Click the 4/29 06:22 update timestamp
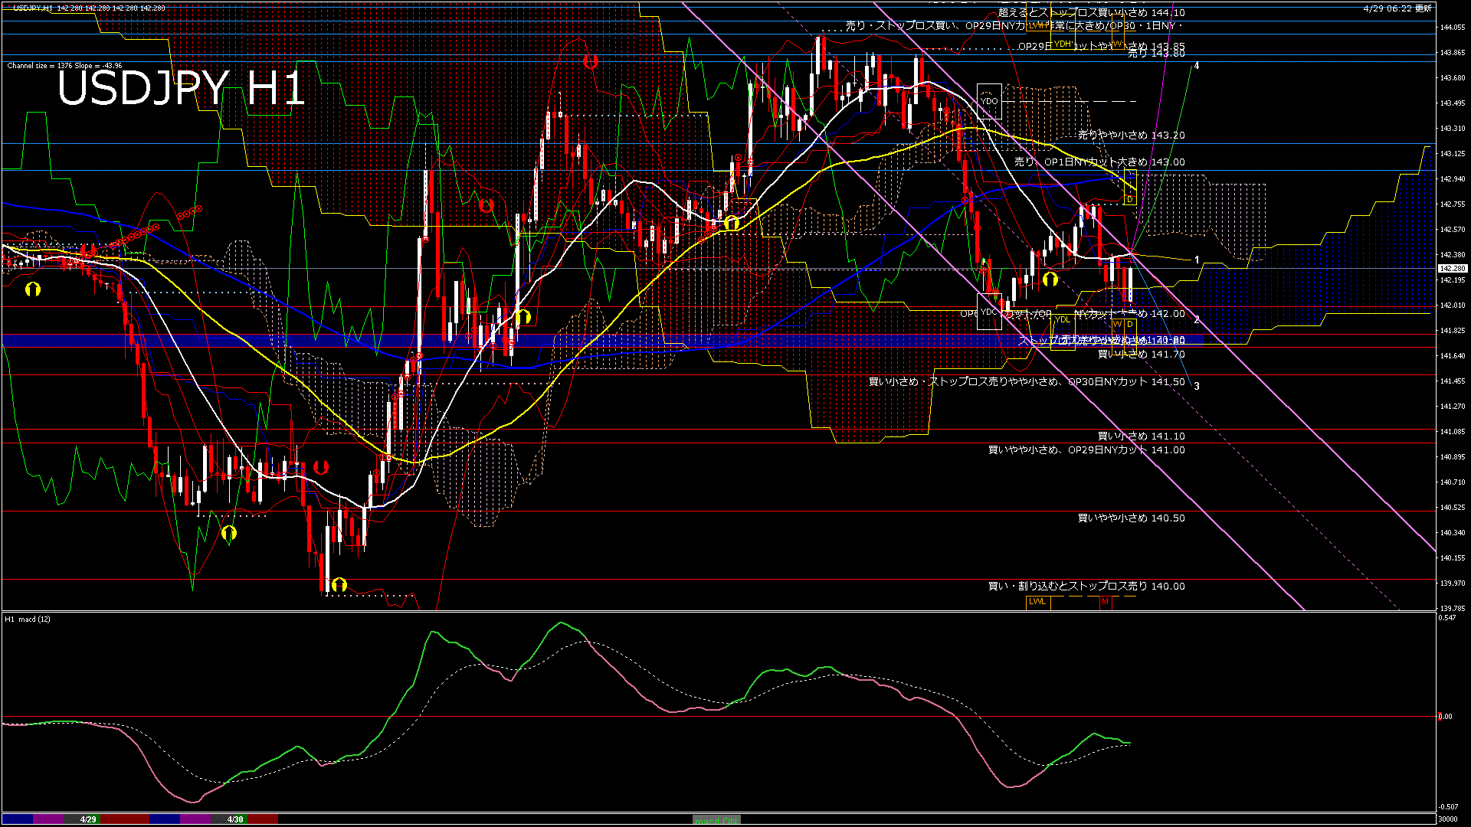The image size is (1471, 827). 1397,8
